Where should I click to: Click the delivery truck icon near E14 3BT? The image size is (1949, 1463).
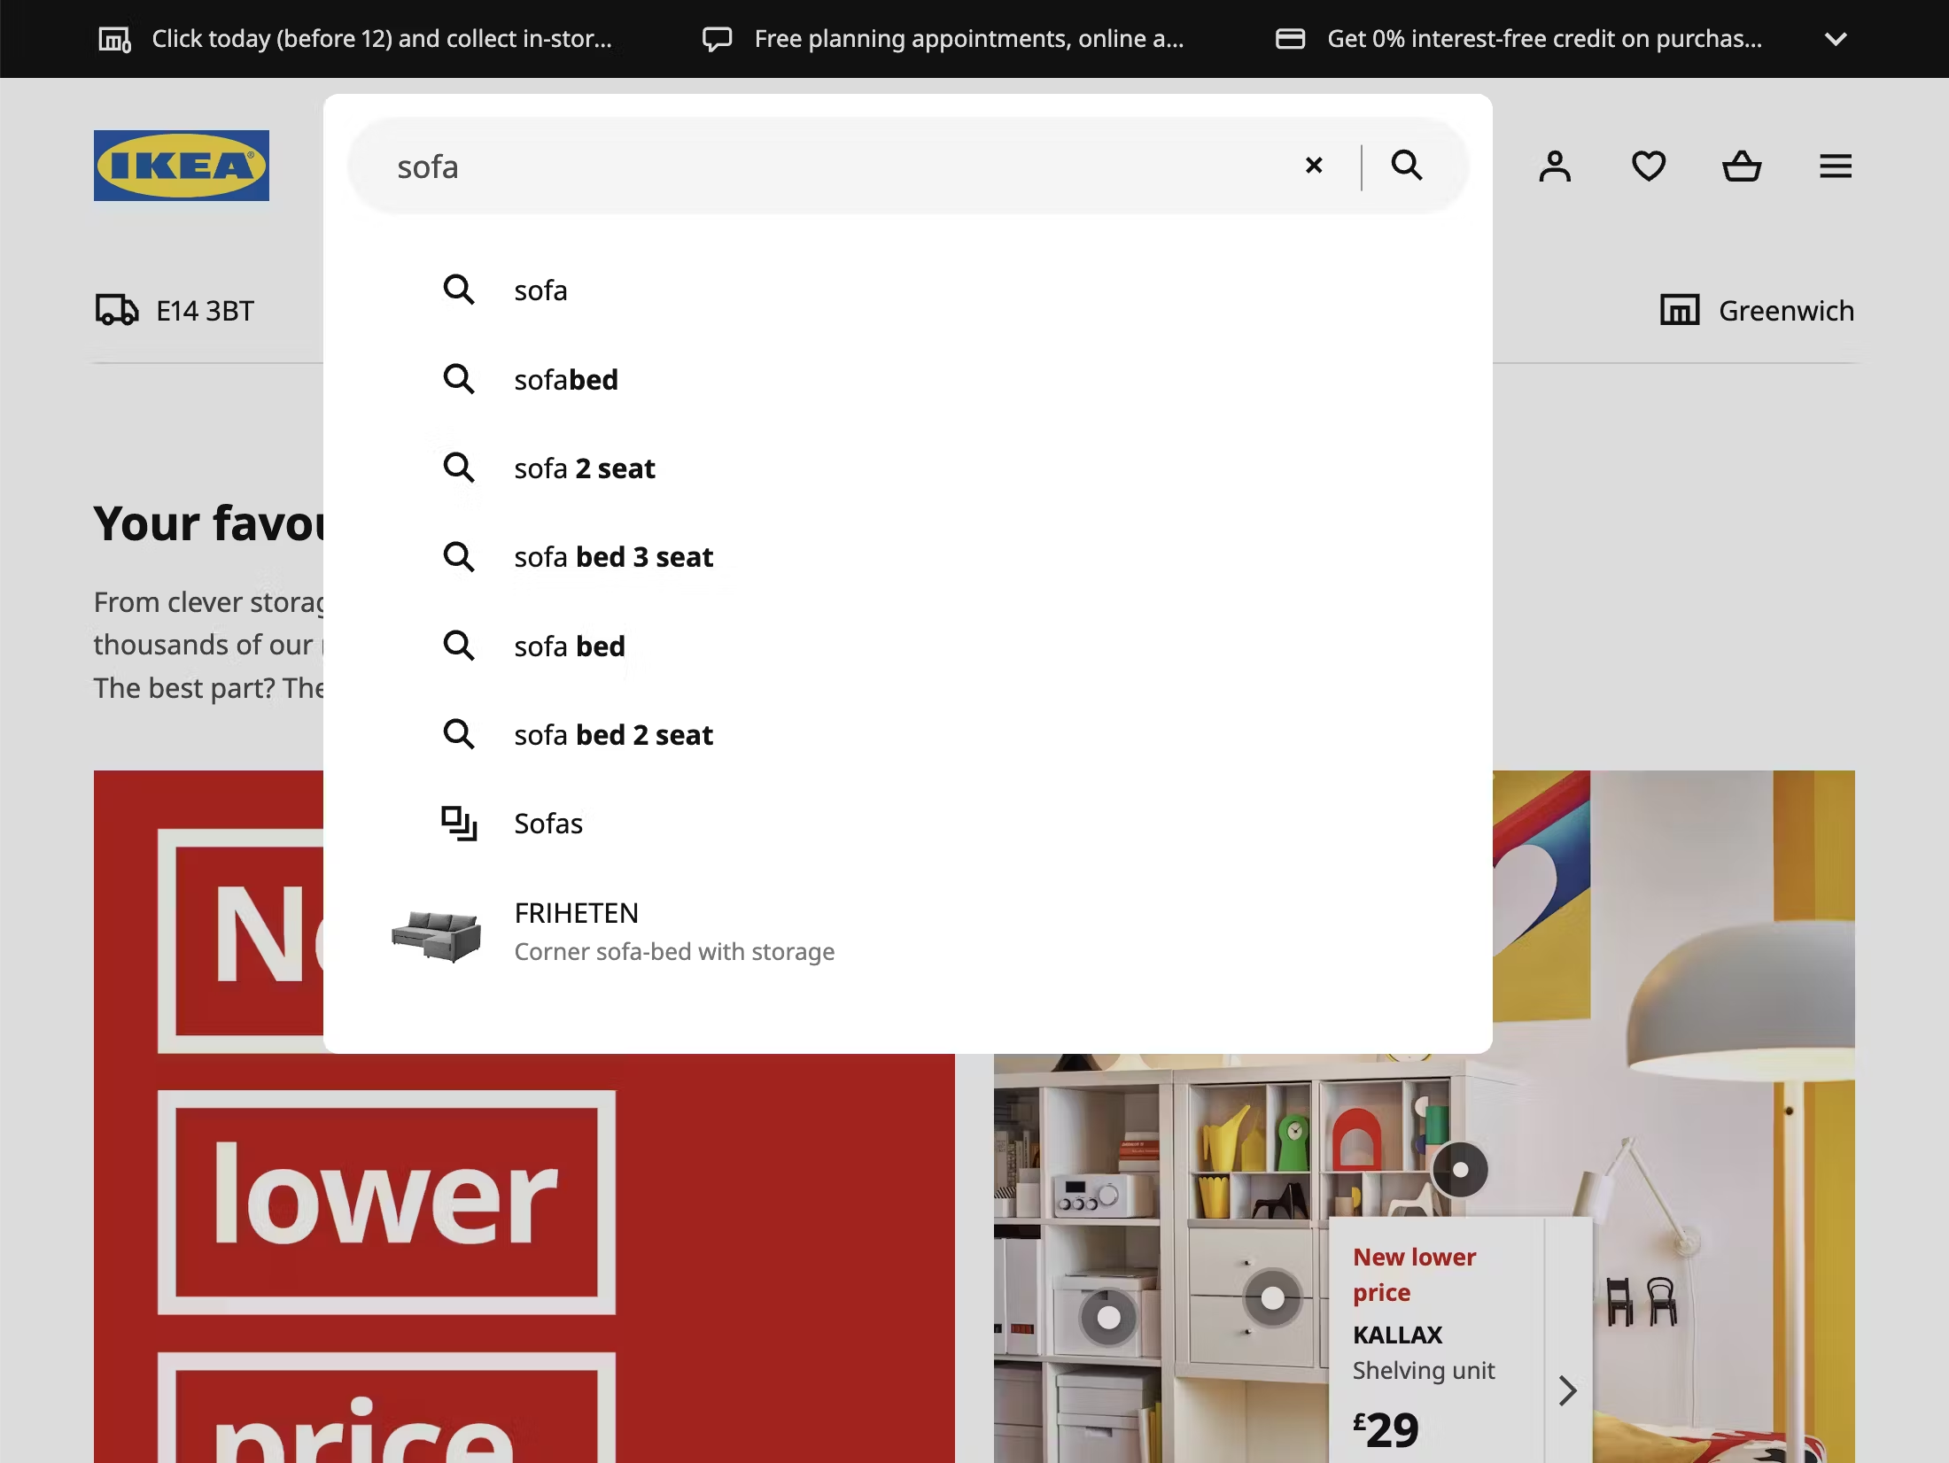pyautogui.click(x=115, y=310)
